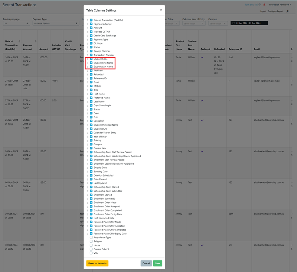
Task: Enable the Religion column checkbox
Action: coord(91,242)
